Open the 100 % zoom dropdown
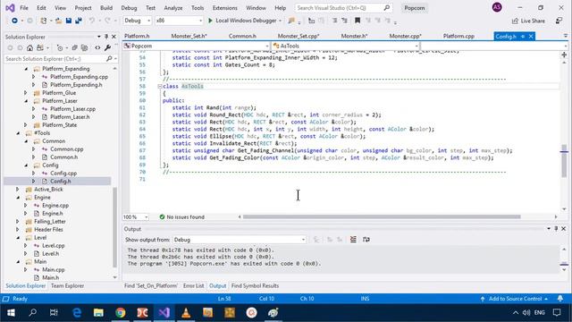The height and width of the screenshot is (322, 572). [136, 216]
